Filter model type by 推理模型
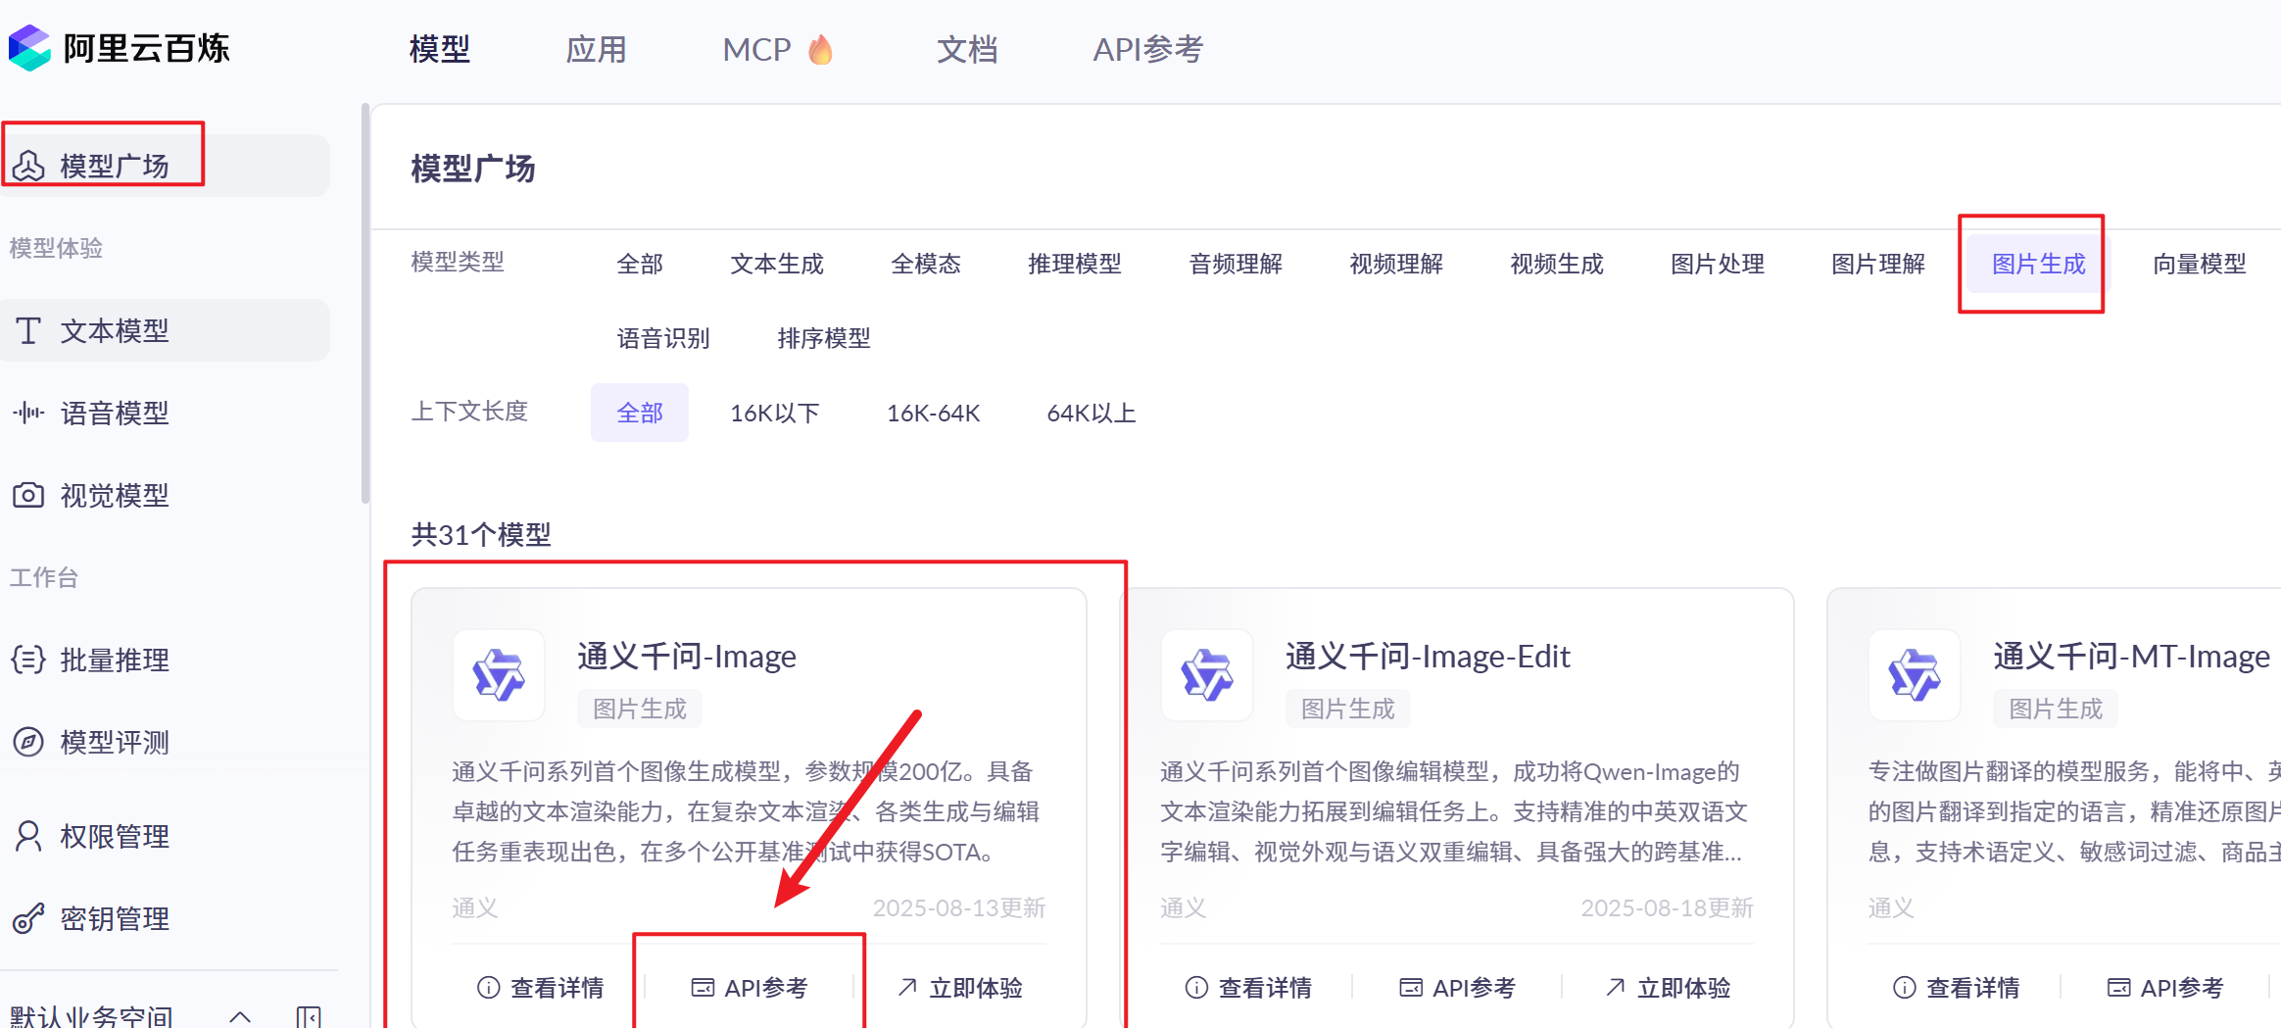The width and height of the screenshot is (2281, 1028). pos(1075,264)
